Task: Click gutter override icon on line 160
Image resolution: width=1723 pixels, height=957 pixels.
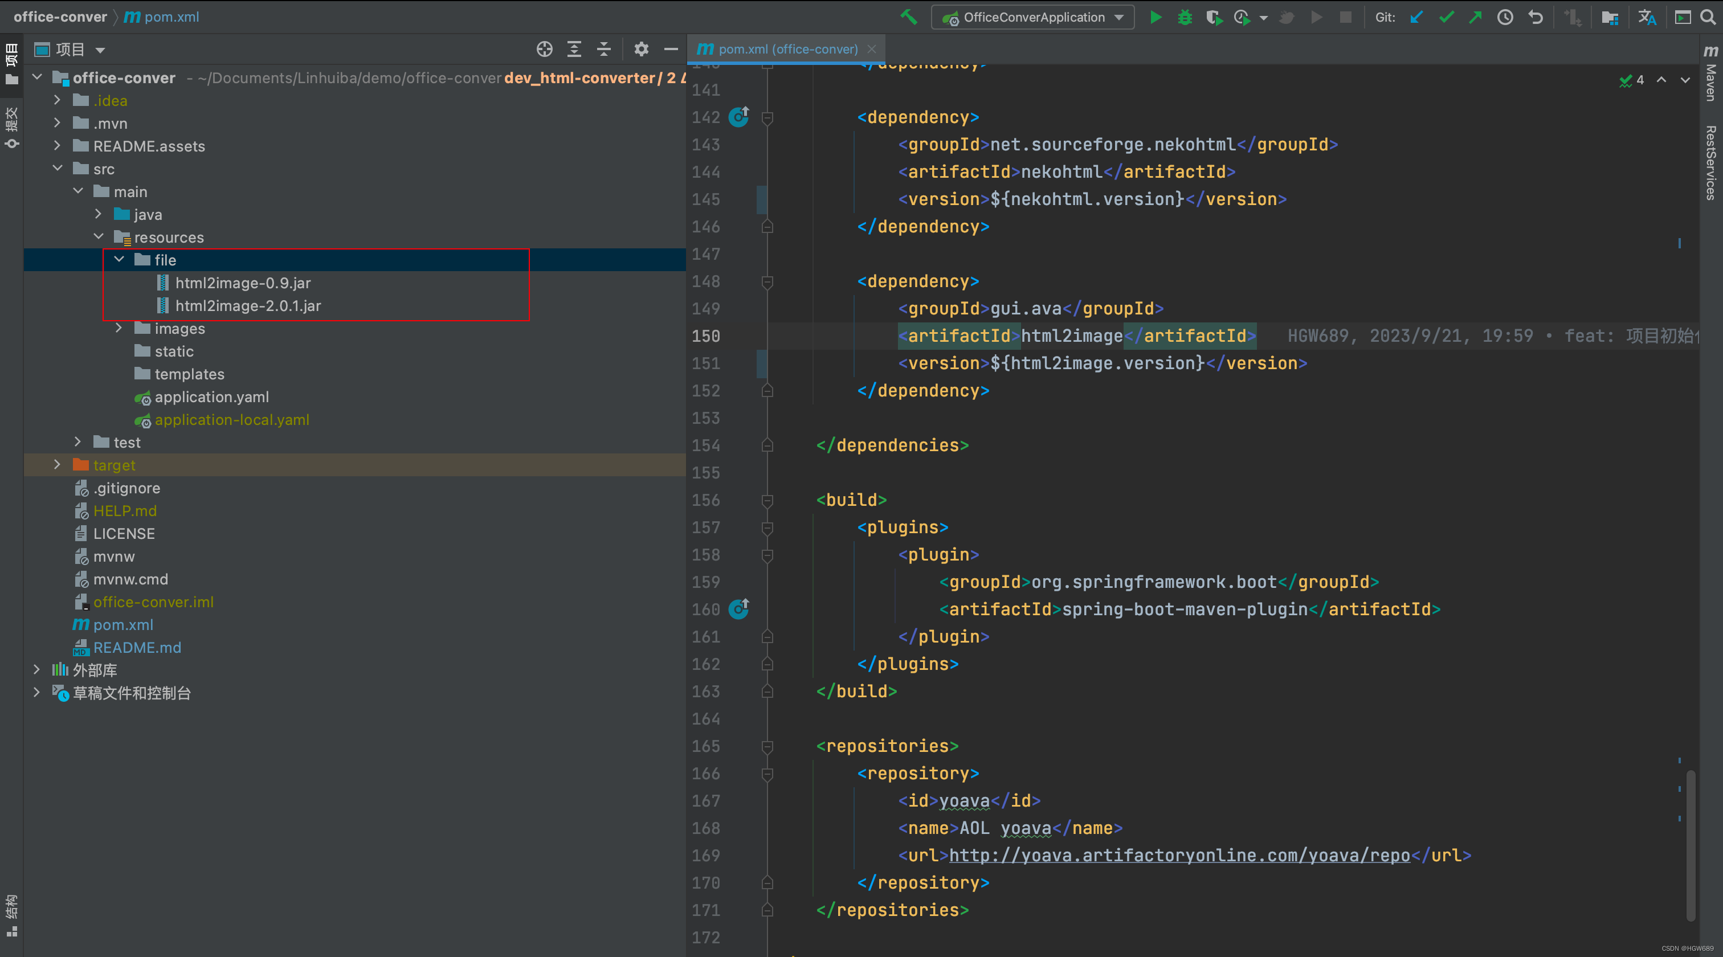Action: 738,608
